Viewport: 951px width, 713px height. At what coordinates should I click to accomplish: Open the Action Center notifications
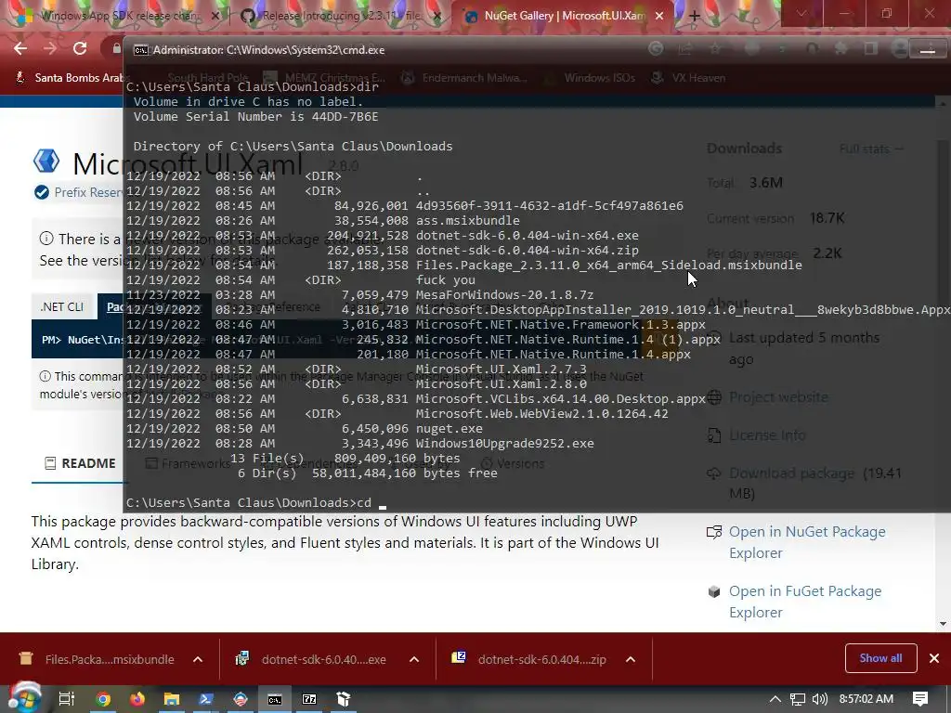click(x=920, y=699)
